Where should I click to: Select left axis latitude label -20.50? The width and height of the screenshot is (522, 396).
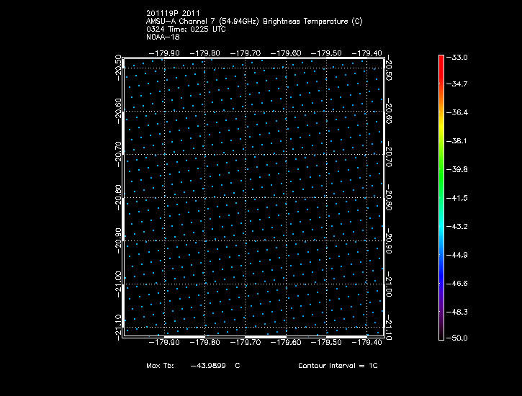click(119, 68)
